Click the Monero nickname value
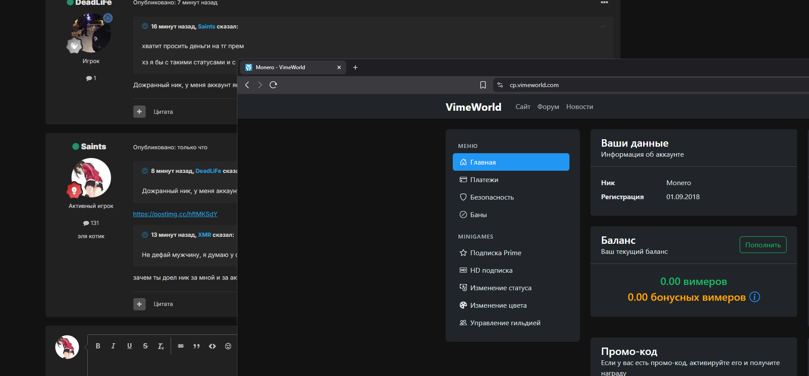 [678, 183]
